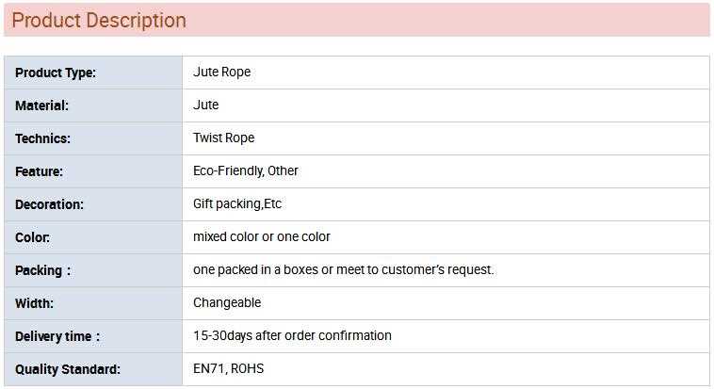The height and width of the screenshot is (389, 714).
Task: Click the "Color:" label cell
Action: point(33,237)
